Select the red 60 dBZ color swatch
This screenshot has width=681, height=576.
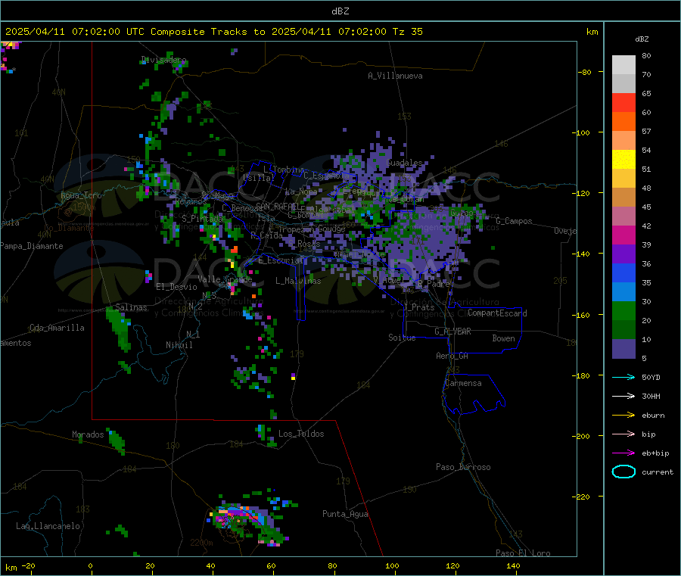coord(623,102)
